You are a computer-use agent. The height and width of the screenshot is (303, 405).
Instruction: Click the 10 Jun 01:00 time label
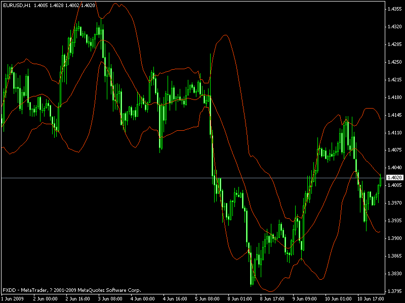[x=338, y=299]
